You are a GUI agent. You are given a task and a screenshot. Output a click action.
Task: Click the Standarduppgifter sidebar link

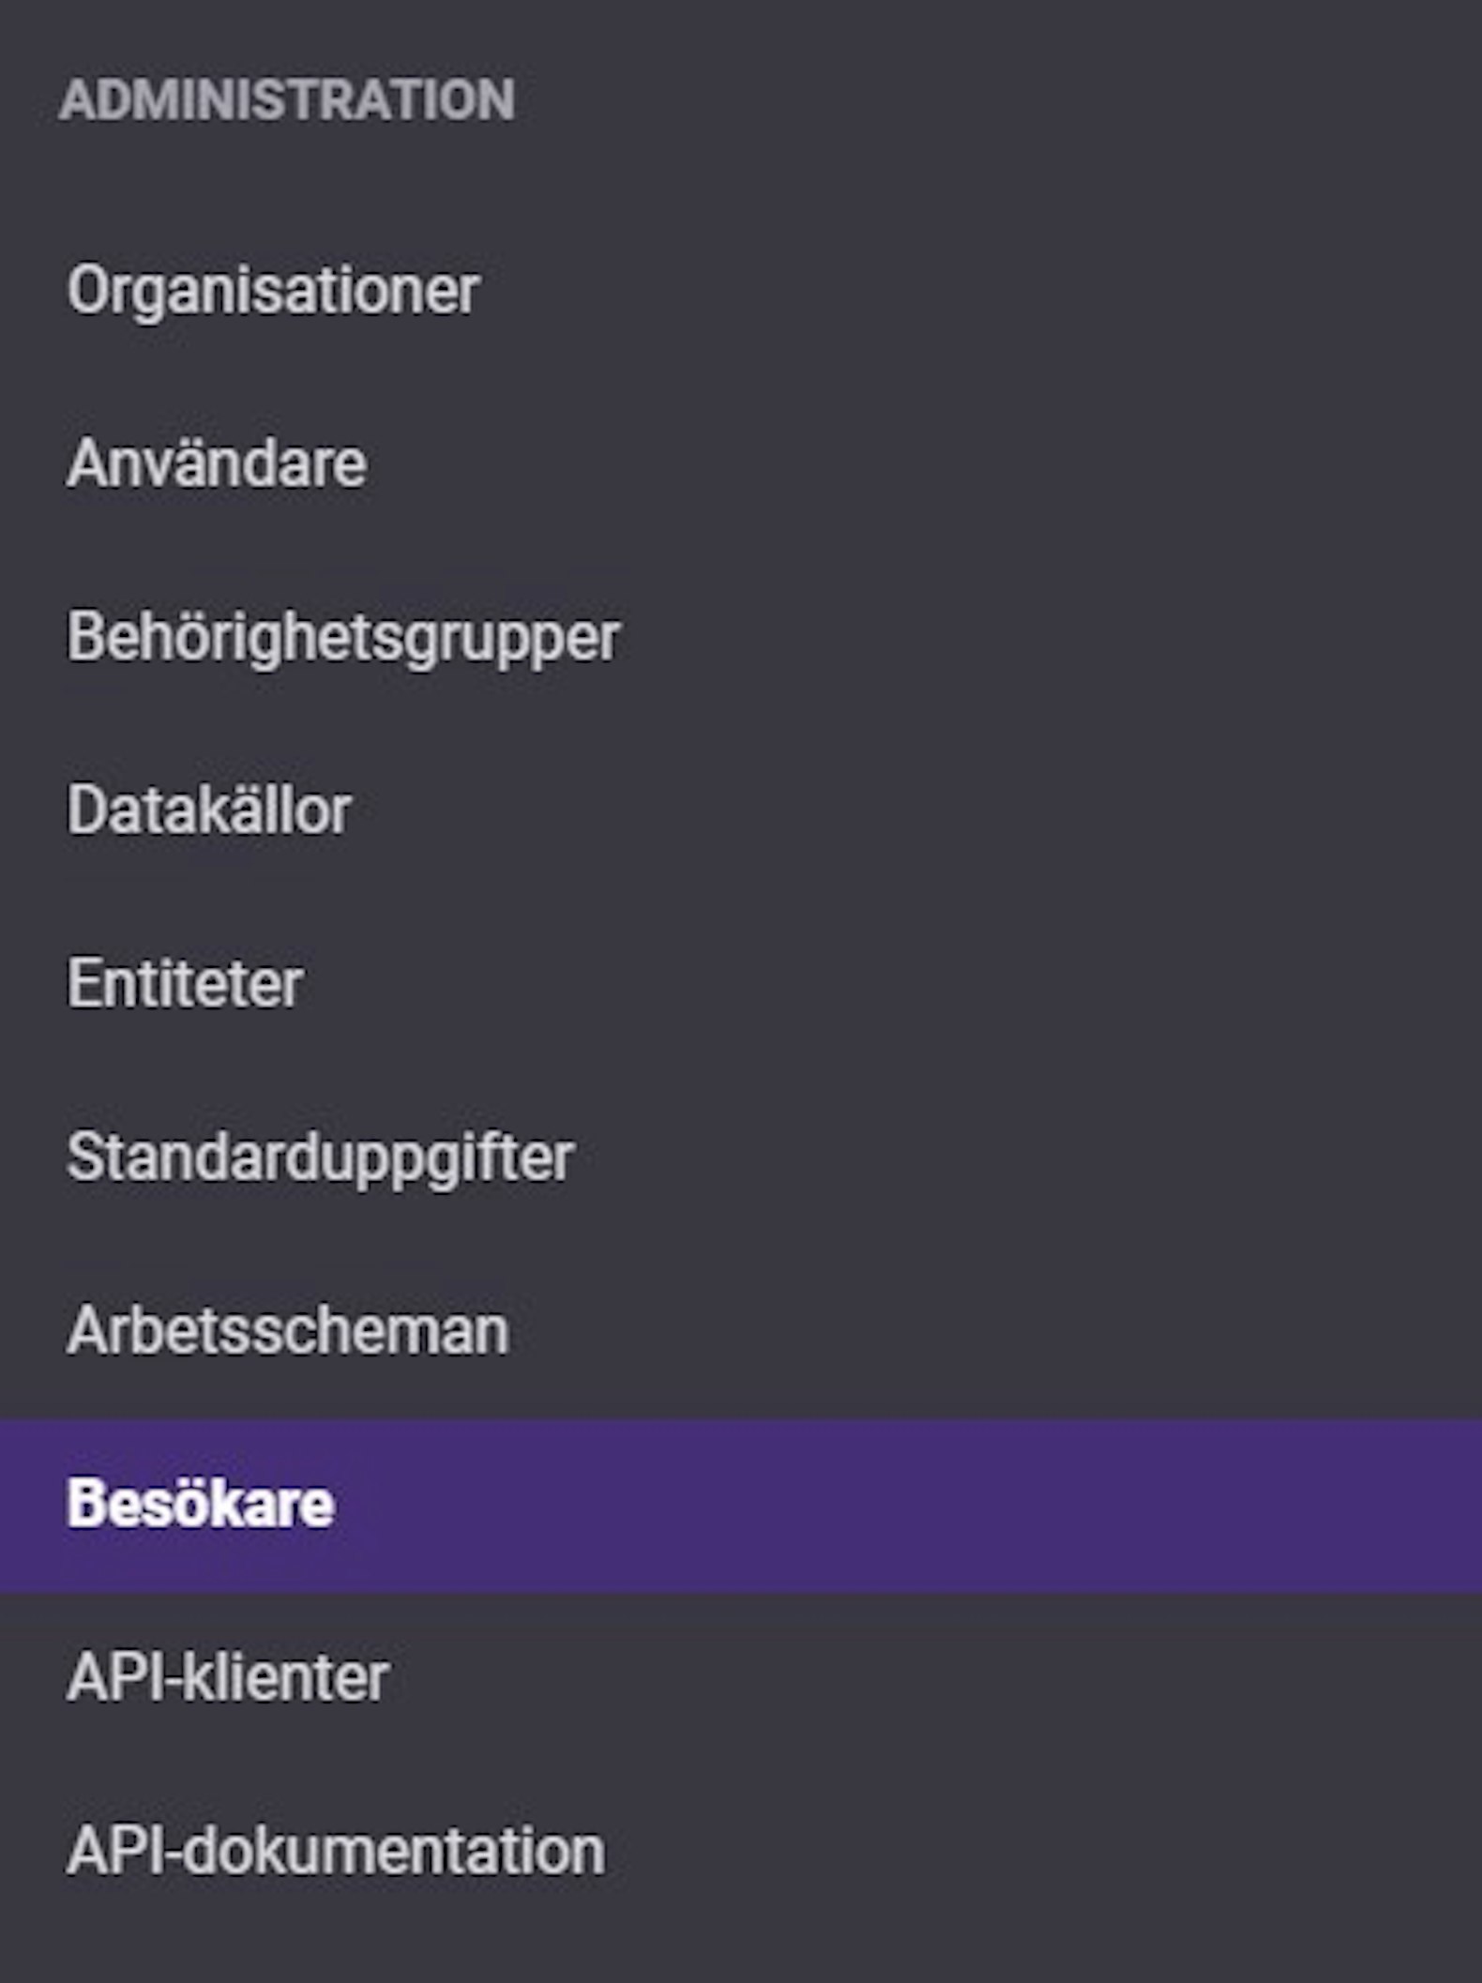(741, 1158)
